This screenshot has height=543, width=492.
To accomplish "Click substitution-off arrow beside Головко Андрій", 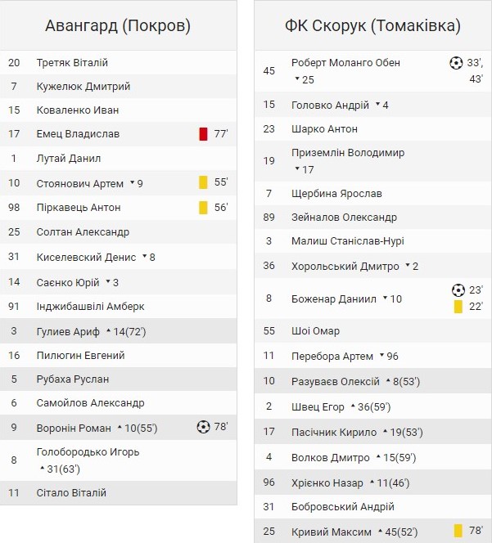I will 377,105.
